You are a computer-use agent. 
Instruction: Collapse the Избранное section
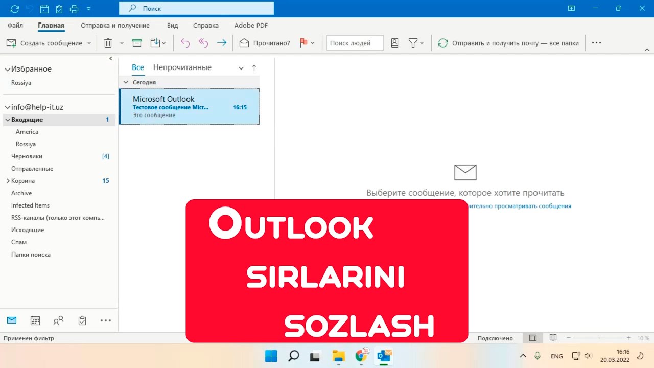click(7, 69)
